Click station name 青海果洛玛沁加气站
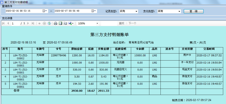Viewport: 226px width, 104px height. tap(141, 43)
